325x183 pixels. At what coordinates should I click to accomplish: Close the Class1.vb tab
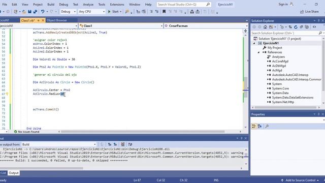click(43, 20)
